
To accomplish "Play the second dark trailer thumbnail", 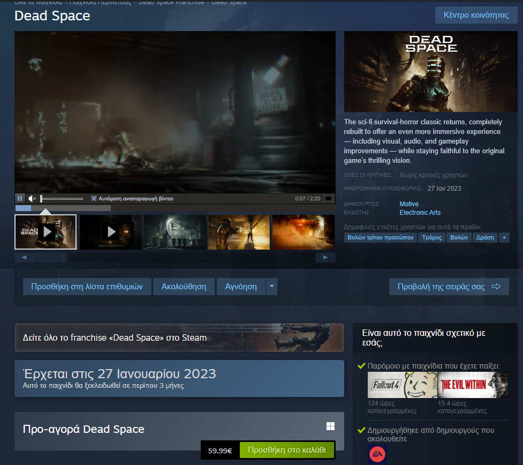I will (x=111, y=232).
